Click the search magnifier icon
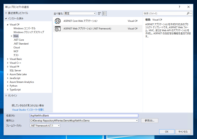Screen dimensions: 197x139 click(188, 13)
